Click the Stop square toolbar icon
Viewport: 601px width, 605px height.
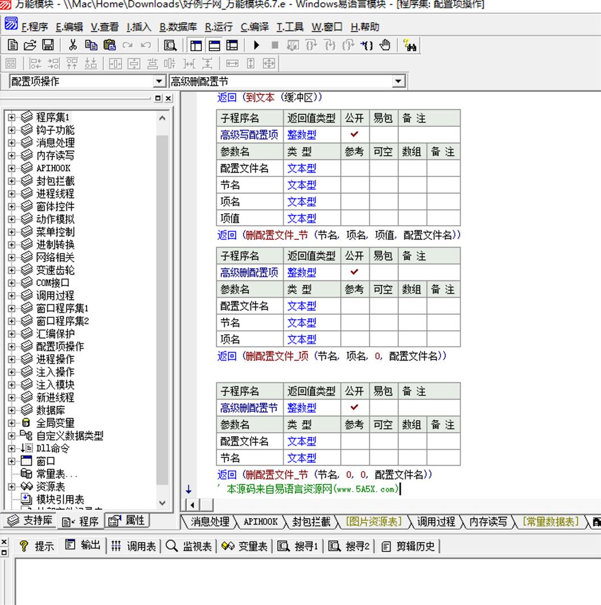pos(275,45)
